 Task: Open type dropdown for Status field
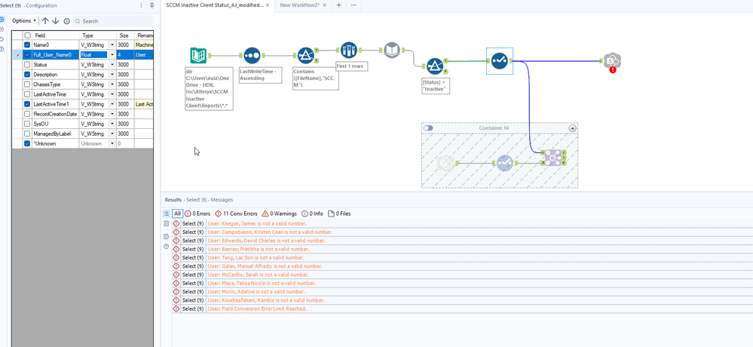pos(112,64)
